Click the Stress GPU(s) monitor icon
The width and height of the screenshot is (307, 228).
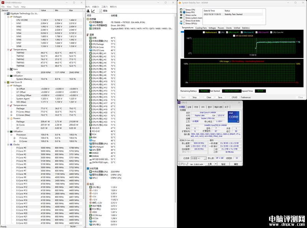click(181, 23)
